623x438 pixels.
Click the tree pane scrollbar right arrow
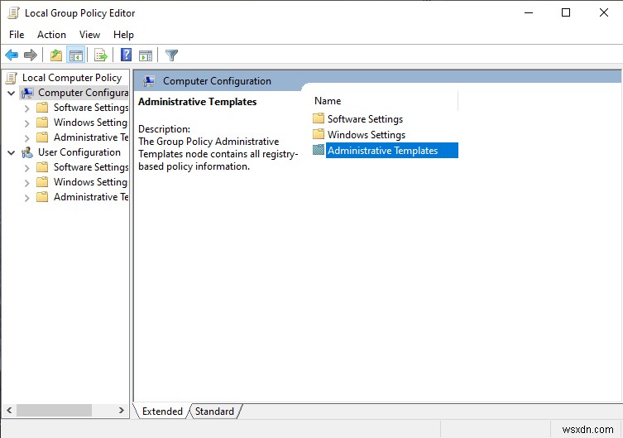pyautogui.click(x=122, y=410)
